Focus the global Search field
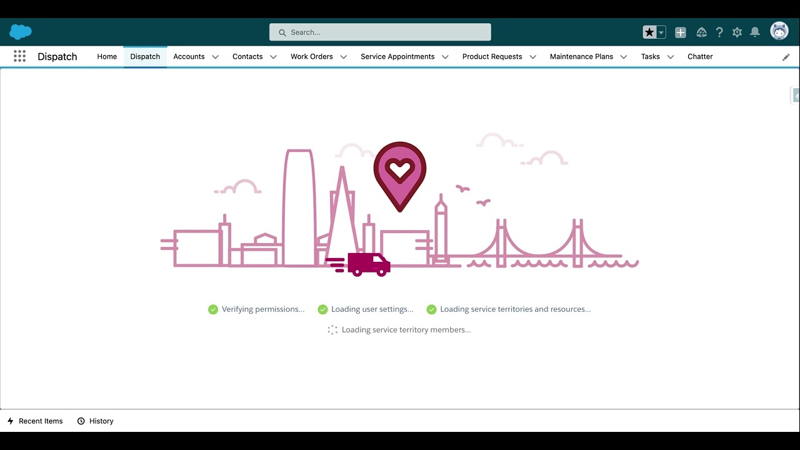Screen dimensions: 800x450 pos(380,32)
